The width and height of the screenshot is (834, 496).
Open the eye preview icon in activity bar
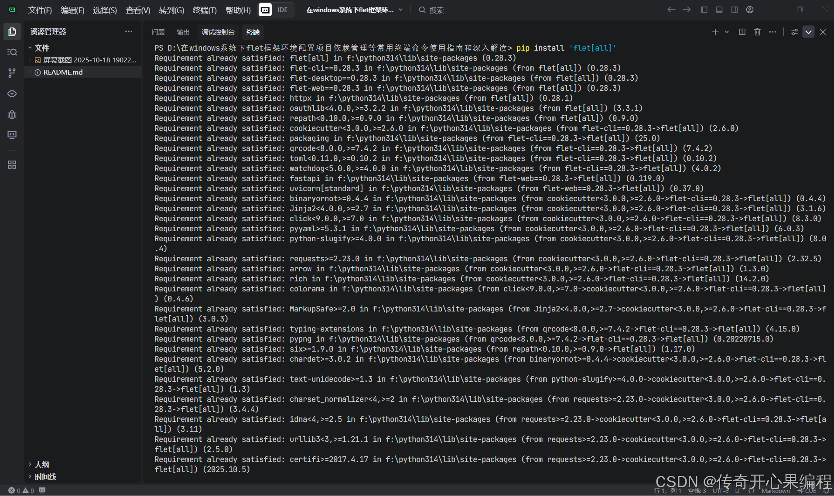(x=12, y=94)
